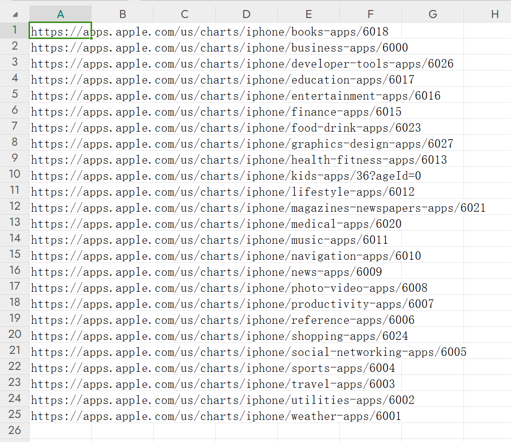Select column B header
This screenshot has width=511, height=442.
(123, 14)
